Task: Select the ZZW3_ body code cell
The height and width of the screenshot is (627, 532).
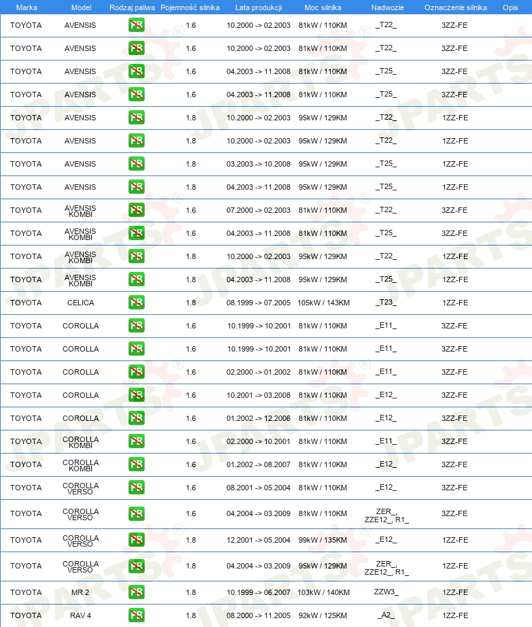Action: click(x=386, y=592)
